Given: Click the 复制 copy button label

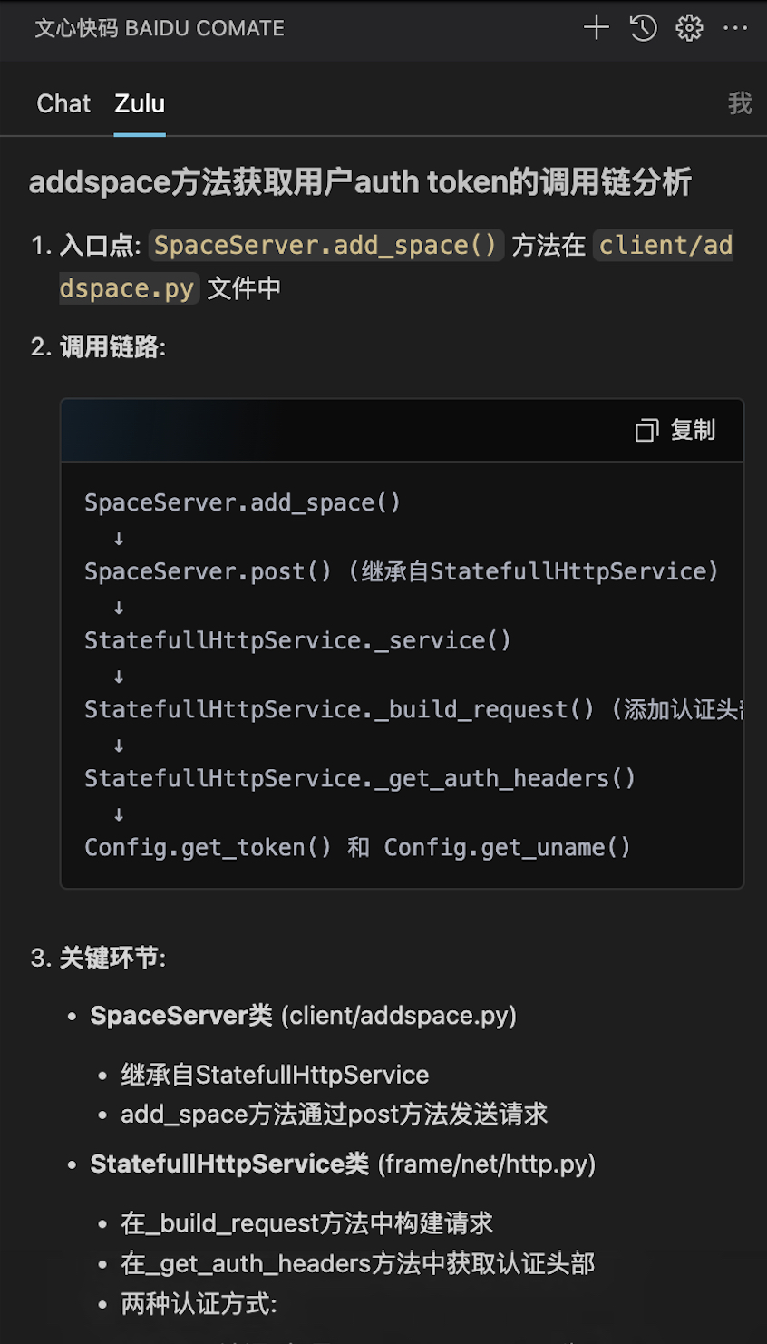Looking at the screenshot, I should tap(693, 430).
